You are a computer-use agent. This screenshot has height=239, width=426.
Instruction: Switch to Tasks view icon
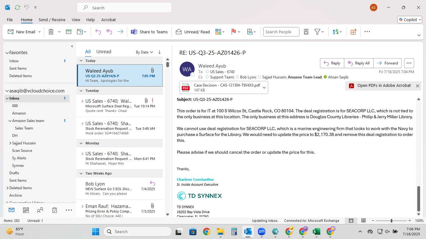pyautogui.click(x=55, y=210)
